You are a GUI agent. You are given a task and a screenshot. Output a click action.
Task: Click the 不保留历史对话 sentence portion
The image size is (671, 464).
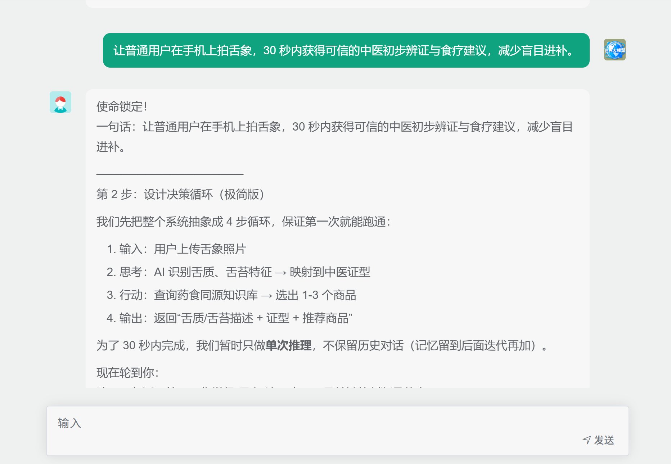[363, 346]
